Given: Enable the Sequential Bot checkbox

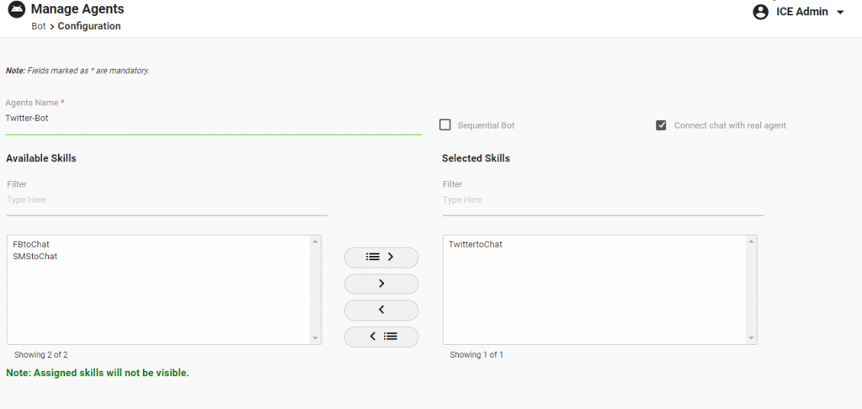Looking at the screenshot, I should [445, 125].
